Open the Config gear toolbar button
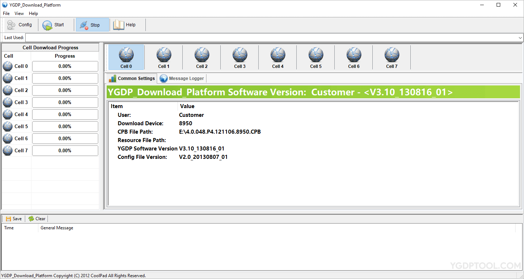Viewport: 524px width, 279px height. pyautogui.click(x=20, y=25)
